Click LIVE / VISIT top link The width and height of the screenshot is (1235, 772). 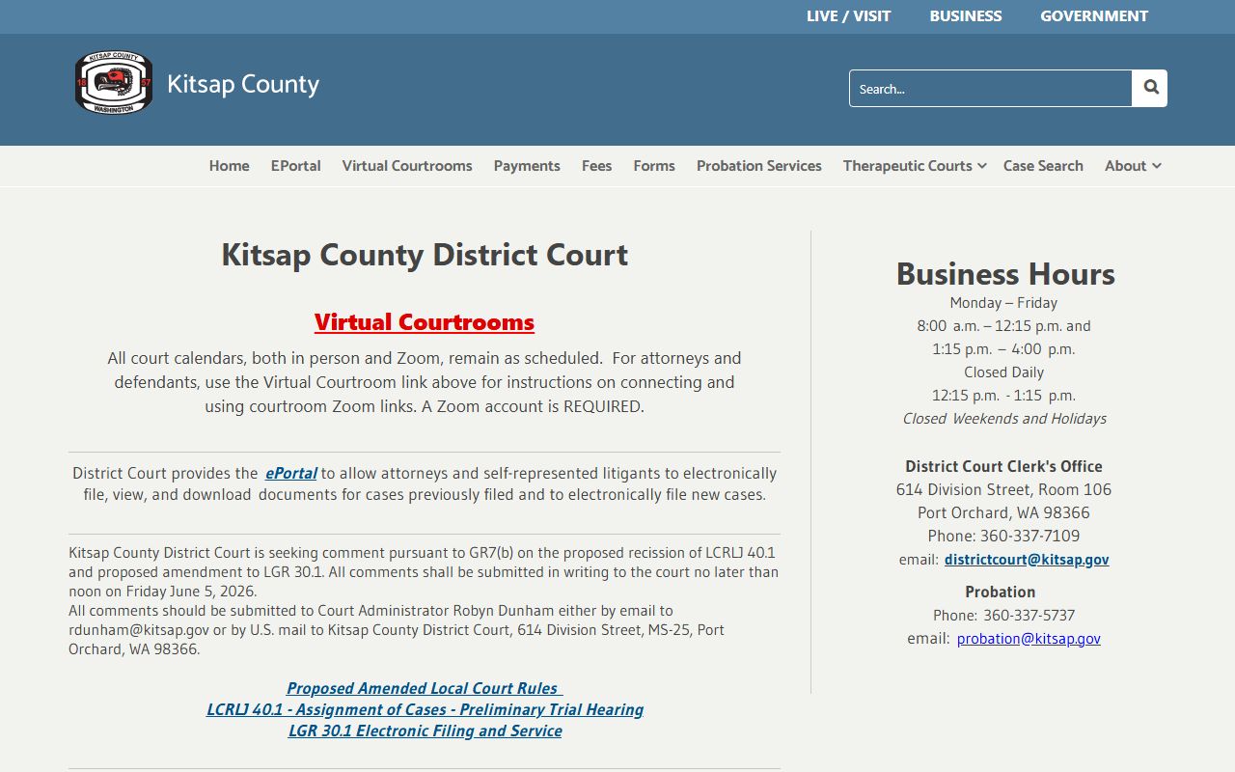pos(849,16)
